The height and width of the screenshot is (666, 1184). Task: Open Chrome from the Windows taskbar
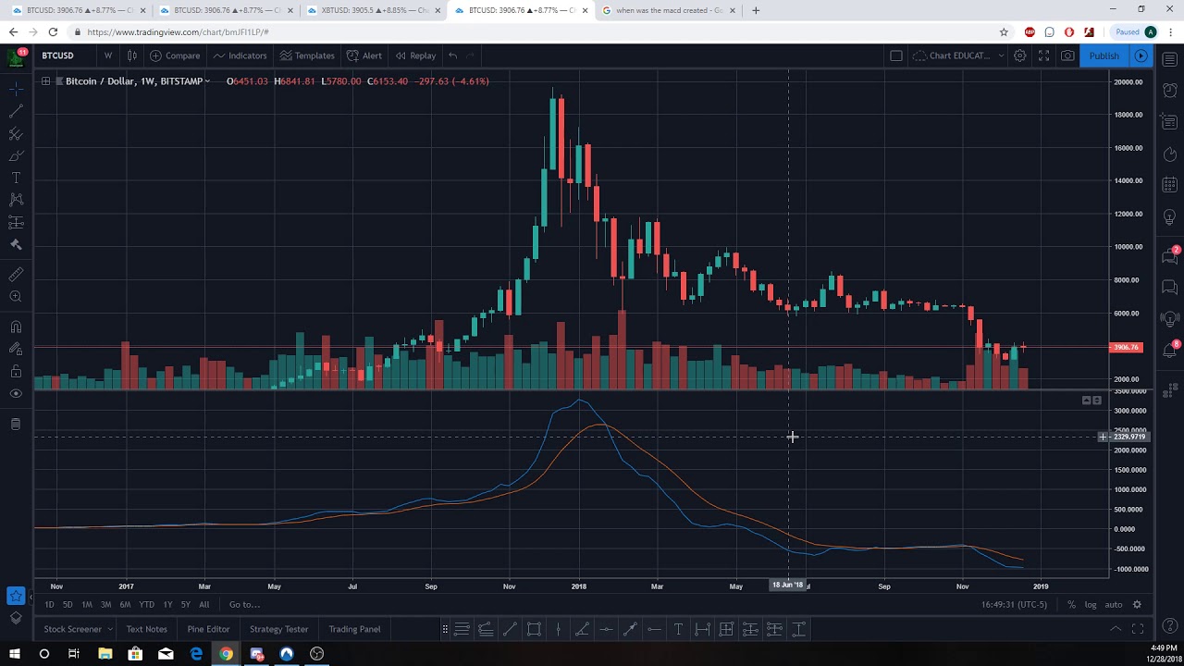pyautogui.click(x=227, y=654)
